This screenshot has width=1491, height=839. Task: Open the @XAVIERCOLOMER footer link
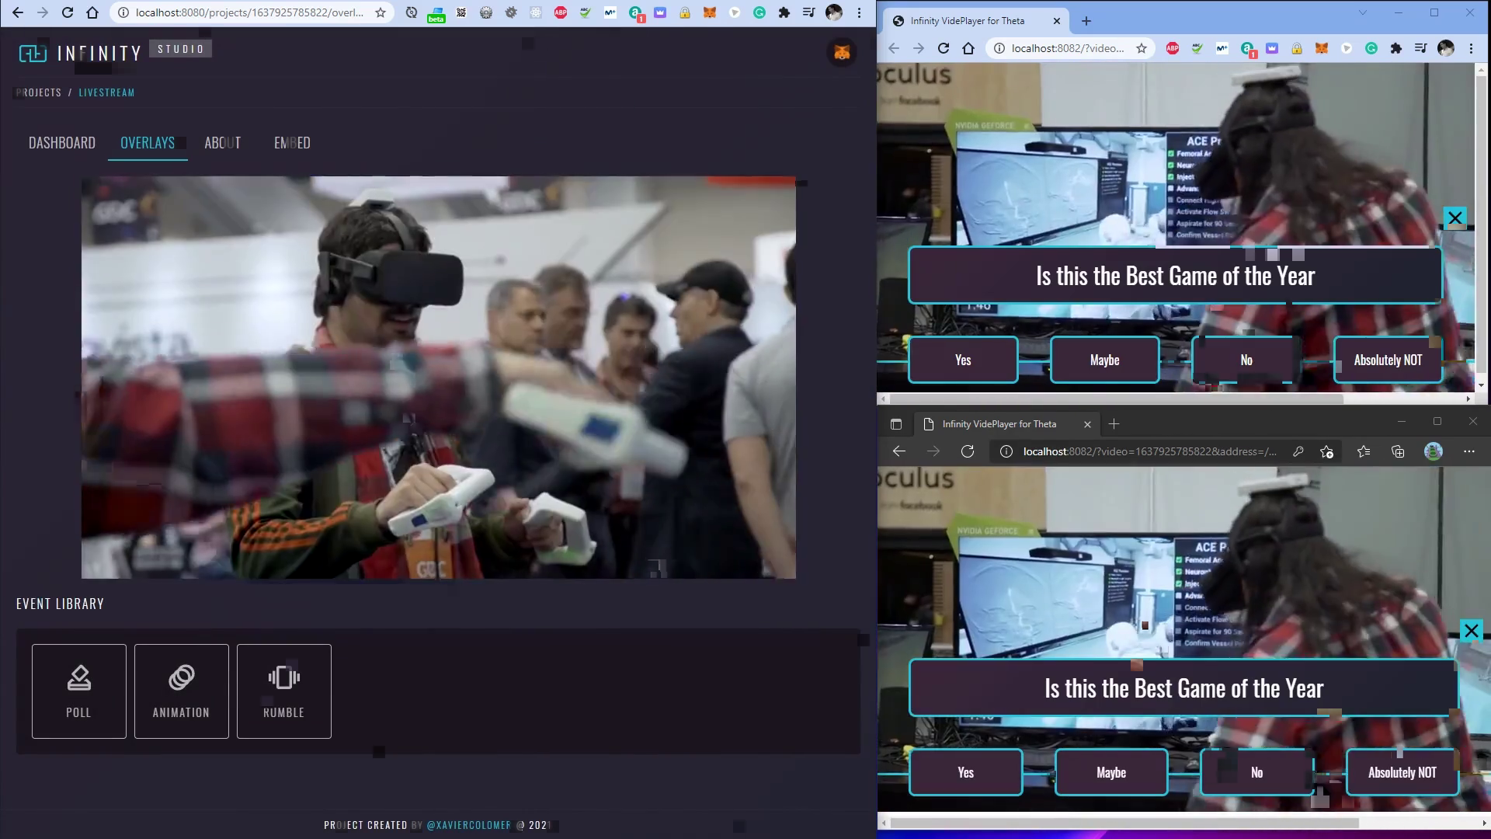pyautogui.click(x=469, y=825)
